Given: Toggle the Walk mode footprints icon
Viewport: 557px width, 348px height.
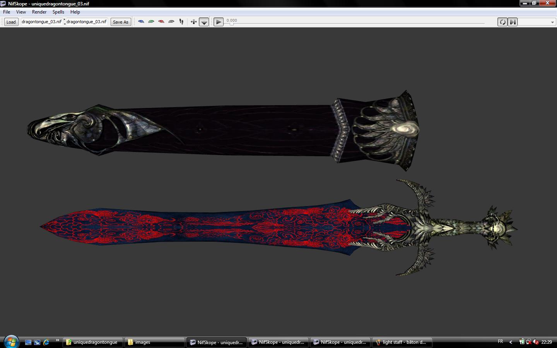Looking at the screenshot, I should (181, 22).
